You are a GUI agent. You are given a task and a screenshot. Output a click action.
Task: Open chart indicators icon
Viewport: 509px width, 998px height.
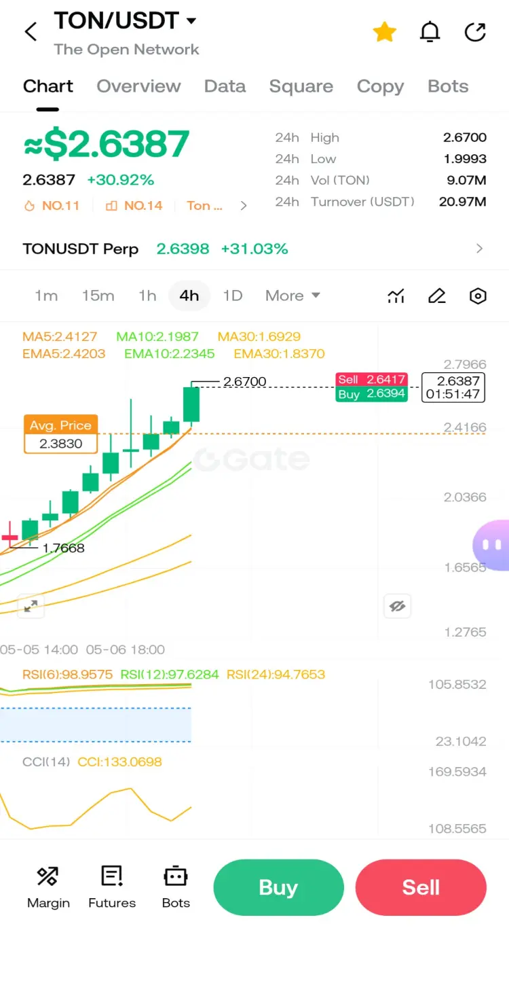(396, 296)
